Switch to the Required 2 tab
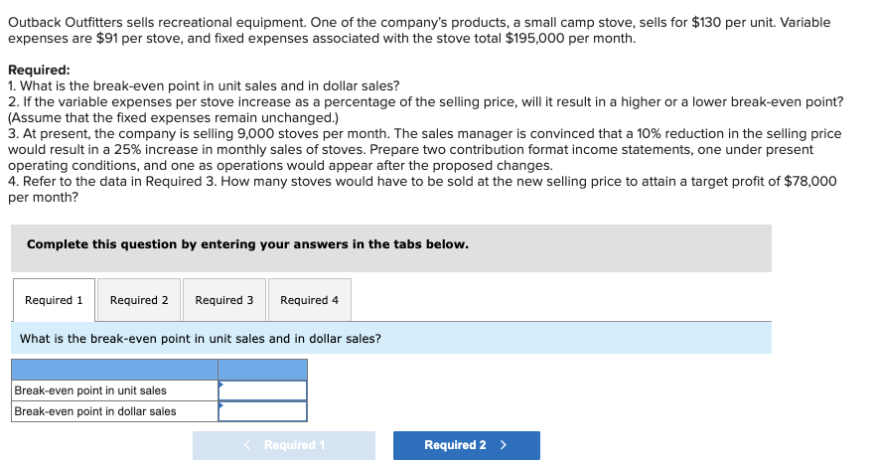This screenshot has width=877, height=464. (x=139, y=300)
